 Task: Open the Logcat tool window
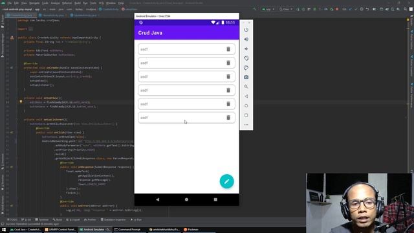click(x=73, y=219)
